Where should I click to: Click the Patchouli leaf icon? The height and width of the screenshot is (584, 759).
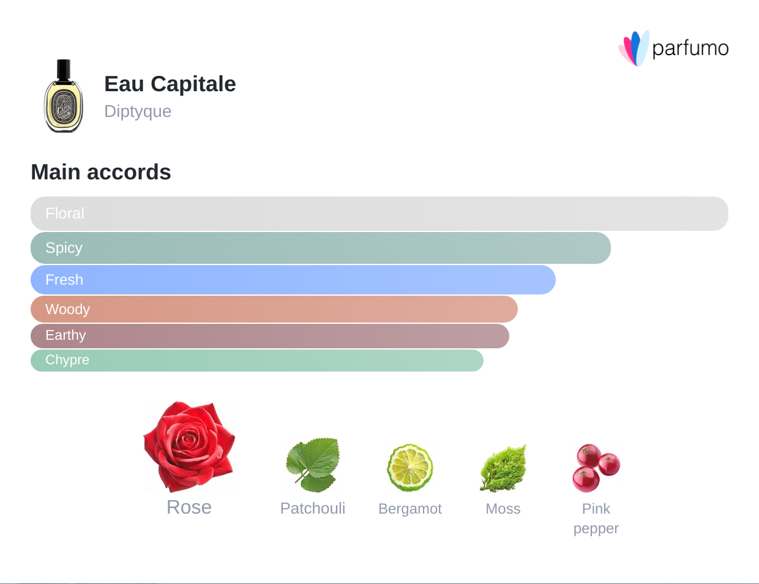tap(313, 465)
